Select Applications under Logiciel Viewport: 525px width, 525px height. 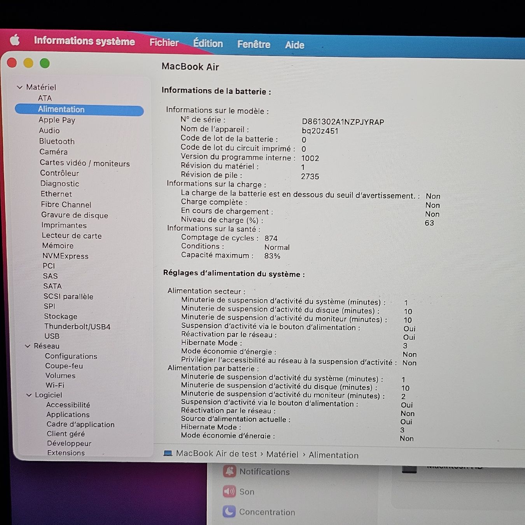click(68, 415)
